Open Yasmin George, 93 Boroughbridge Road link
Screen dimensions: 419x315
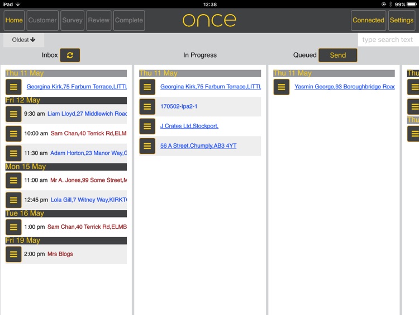point(345,87)
